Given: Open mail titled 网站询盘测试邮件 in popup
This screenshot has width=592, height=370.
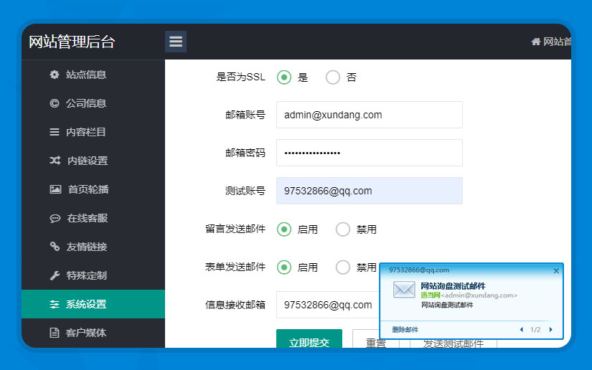Looking at the screenshot, I should 453,286.
